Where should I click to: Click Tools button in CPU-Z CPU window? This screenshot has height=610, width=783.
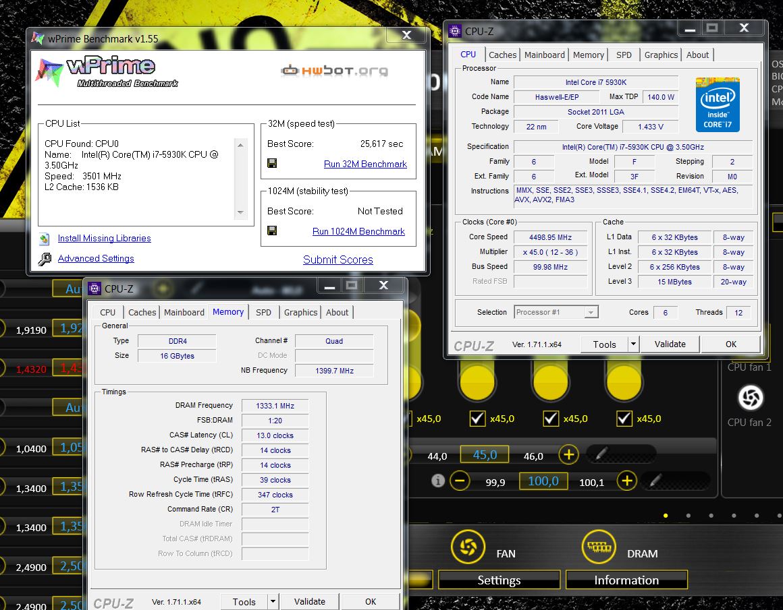604,344
